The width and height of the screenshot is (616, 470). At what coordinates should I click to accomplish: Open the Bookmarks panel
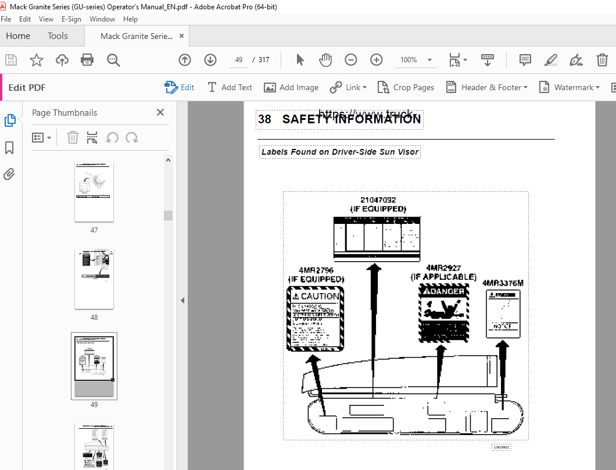click(9, 148)
